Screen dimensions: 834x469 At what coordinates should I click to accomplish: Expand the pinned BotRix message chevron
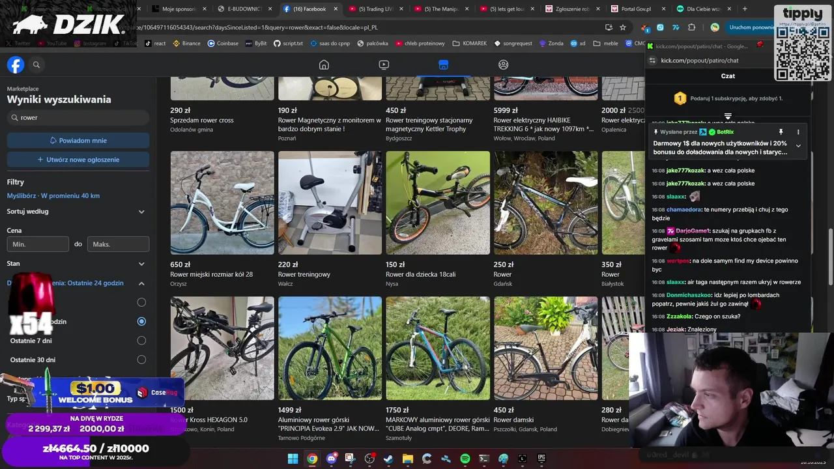798,146
